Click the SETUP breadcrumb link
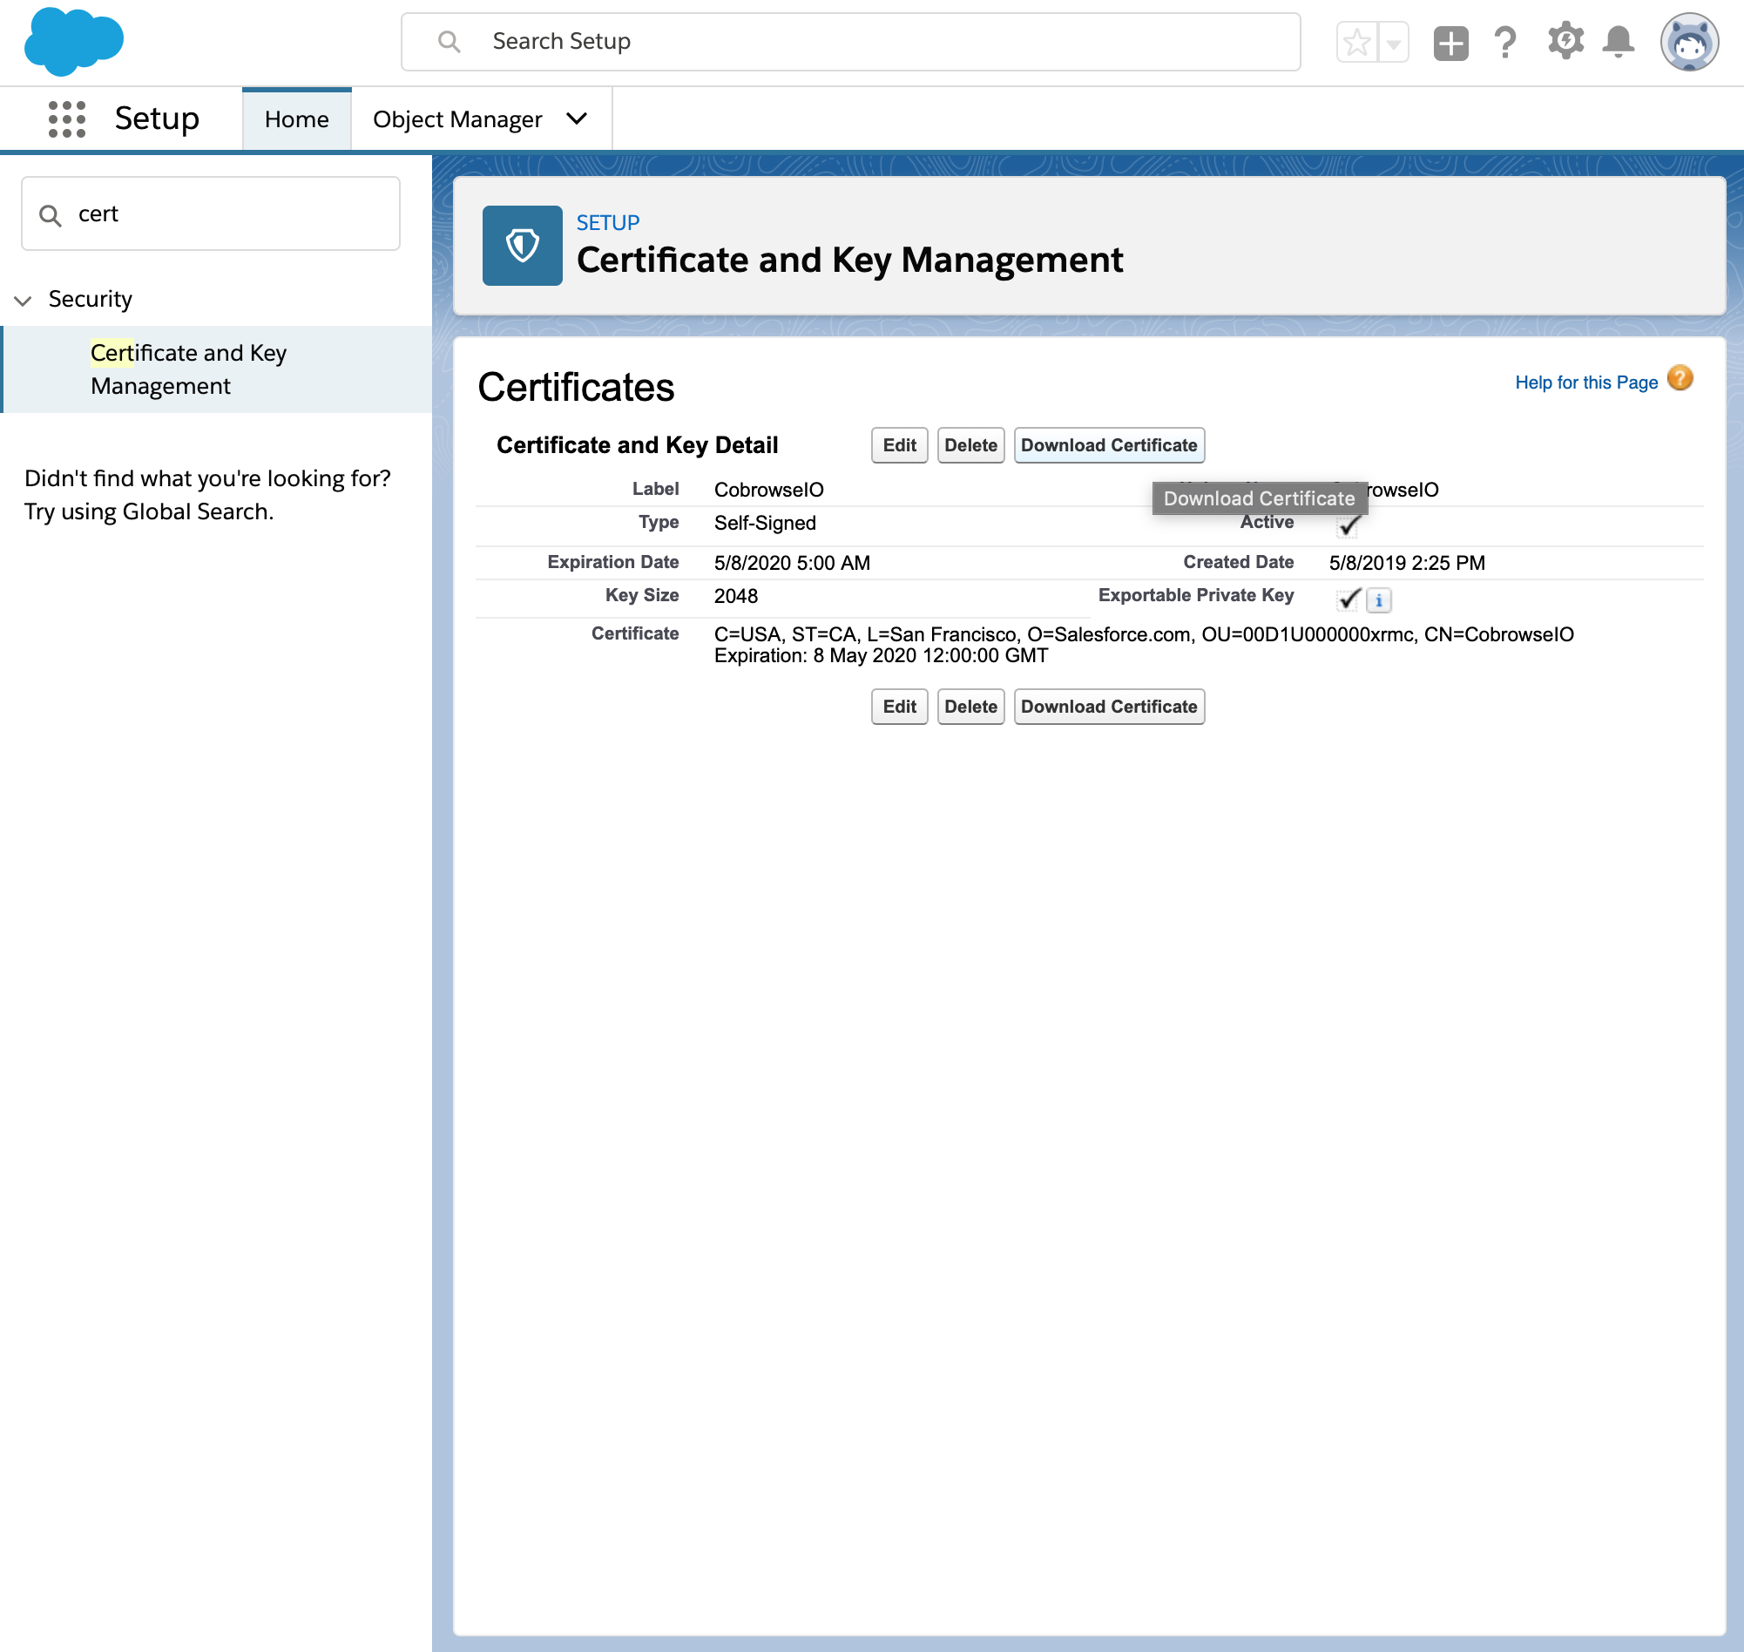The height and width of the screenshot is (1652, 1744). tap(607, 223)
